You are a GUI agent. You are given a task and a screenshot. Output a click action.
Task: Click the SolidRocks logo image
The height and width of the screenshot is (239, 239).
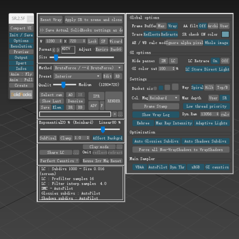[x=21, y=94]
